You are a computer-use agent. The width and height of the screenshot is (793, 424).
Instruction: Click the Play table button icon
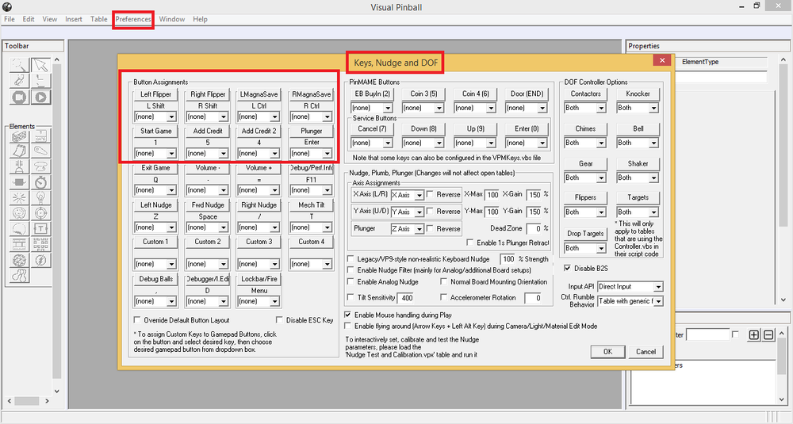point(40,97)
